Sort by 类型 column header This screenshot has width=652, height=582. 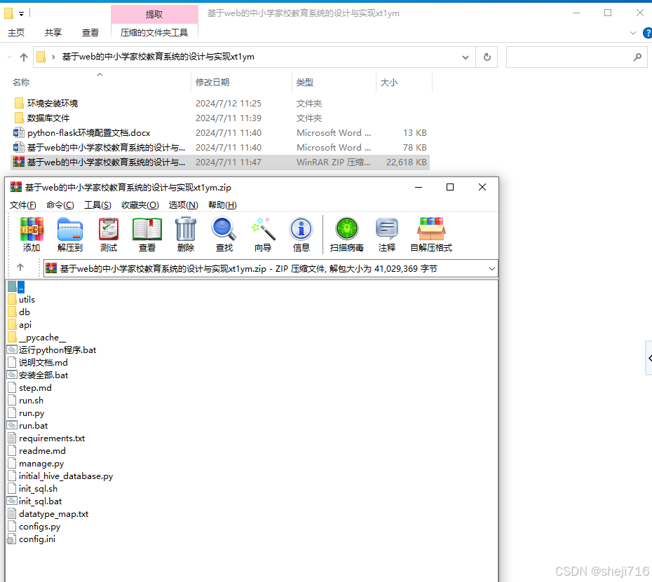(x=334, y=82)
